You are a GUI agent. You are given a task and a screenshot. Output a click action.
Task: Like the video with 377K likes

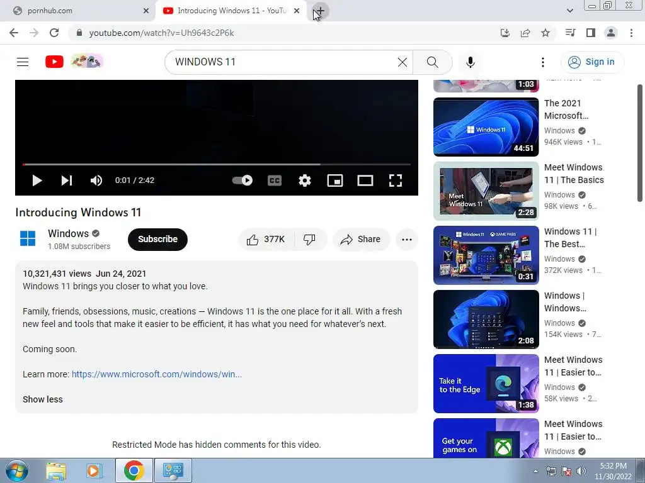266,240
